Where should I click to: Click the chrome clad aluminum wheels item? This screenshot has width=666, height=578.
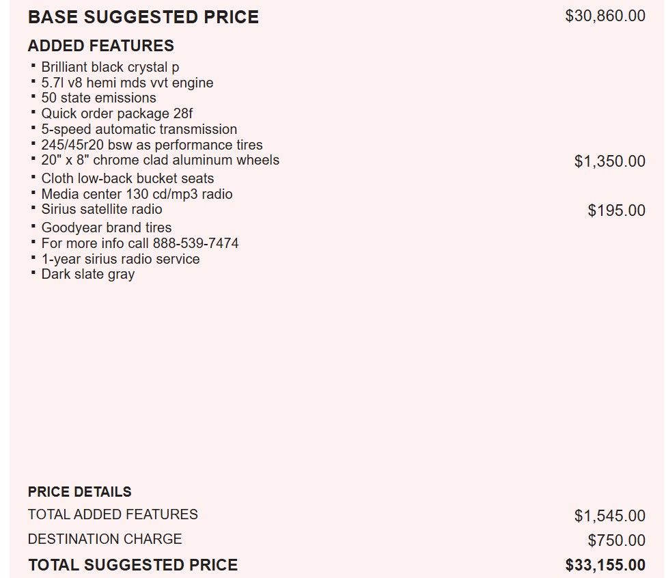tap(160, 160)
